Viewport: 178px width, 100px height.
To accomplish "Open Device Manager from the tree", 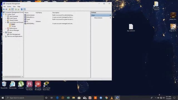I will tap(14, 30).
